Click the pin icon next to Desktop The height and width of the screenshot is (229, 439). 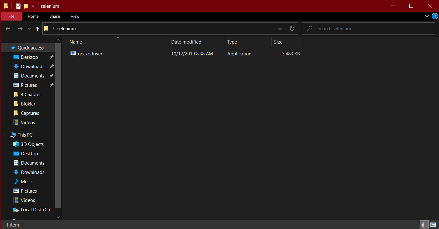(x=51, y=57)
